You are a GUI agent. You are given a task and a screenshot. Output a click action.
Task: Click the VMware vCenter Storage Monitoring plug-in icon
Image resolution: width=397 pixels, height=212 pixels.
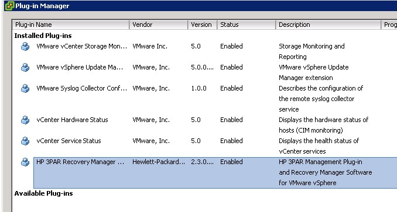click(25, 47)
